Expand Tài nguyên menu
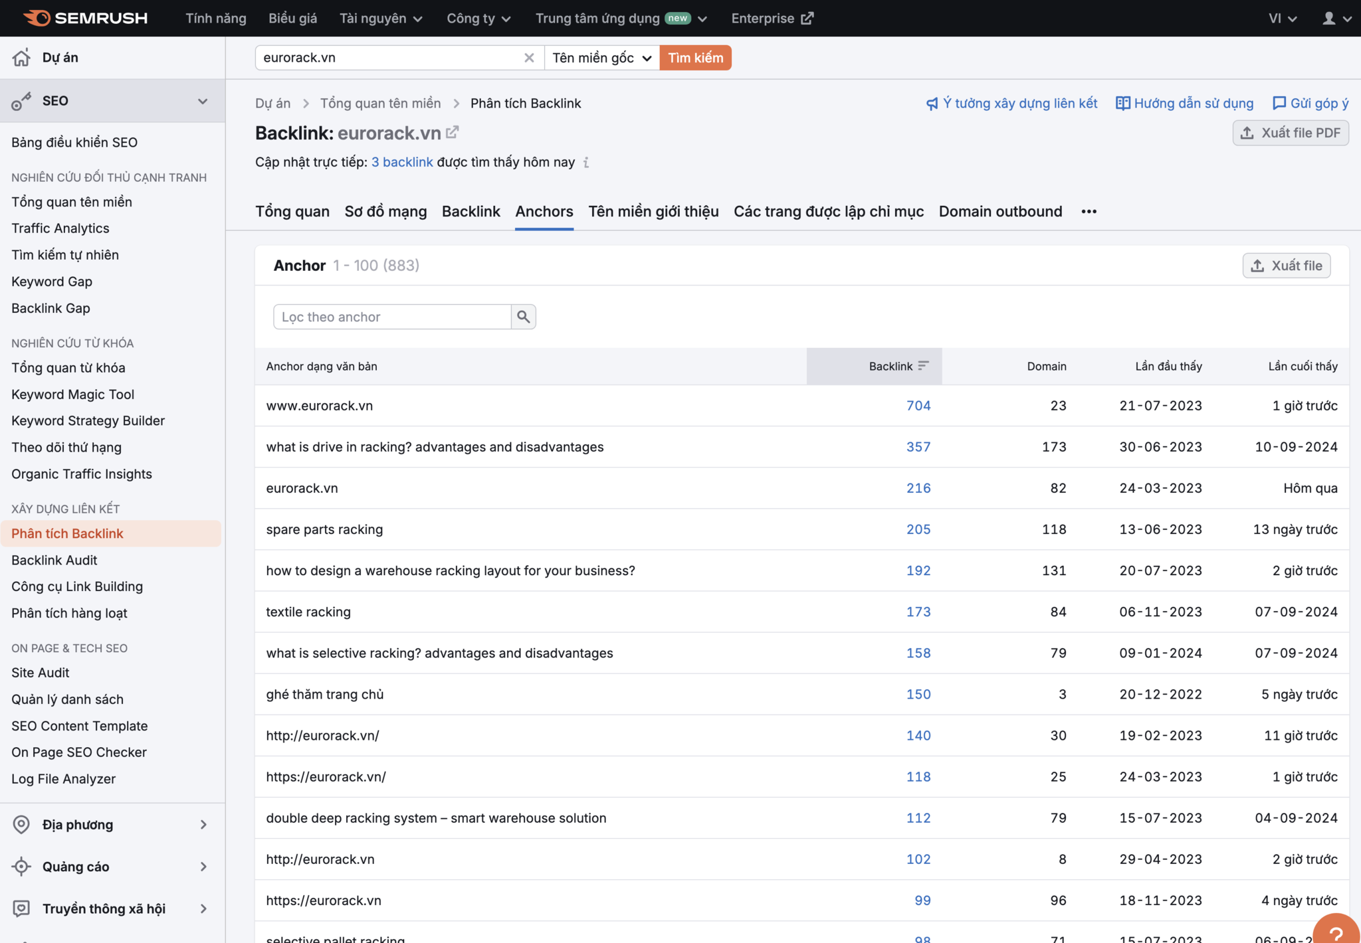 (381, 18)
